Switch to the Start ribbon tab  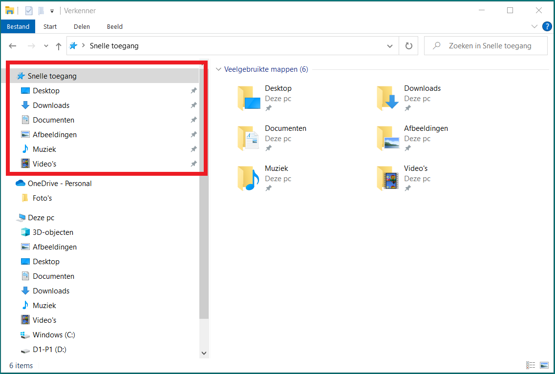click(50, 26)
